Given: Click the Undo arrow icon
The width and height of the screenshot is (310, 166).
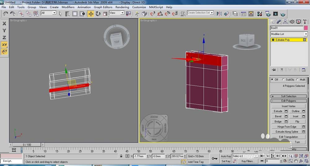Looking at the screenshot, I should (x=6, y=14).
